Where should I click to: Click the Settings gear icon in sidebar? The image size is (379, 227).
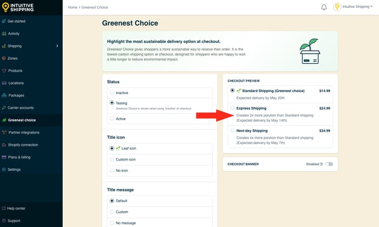pyautogui.click(x=4, y=169)
